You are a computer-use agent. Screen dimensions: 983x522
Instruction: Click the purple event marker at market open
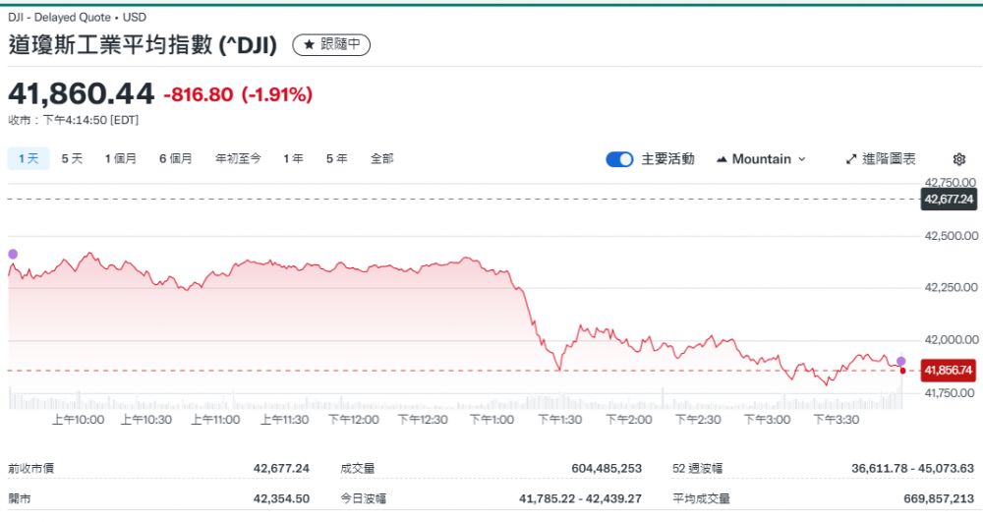point(13,254)
